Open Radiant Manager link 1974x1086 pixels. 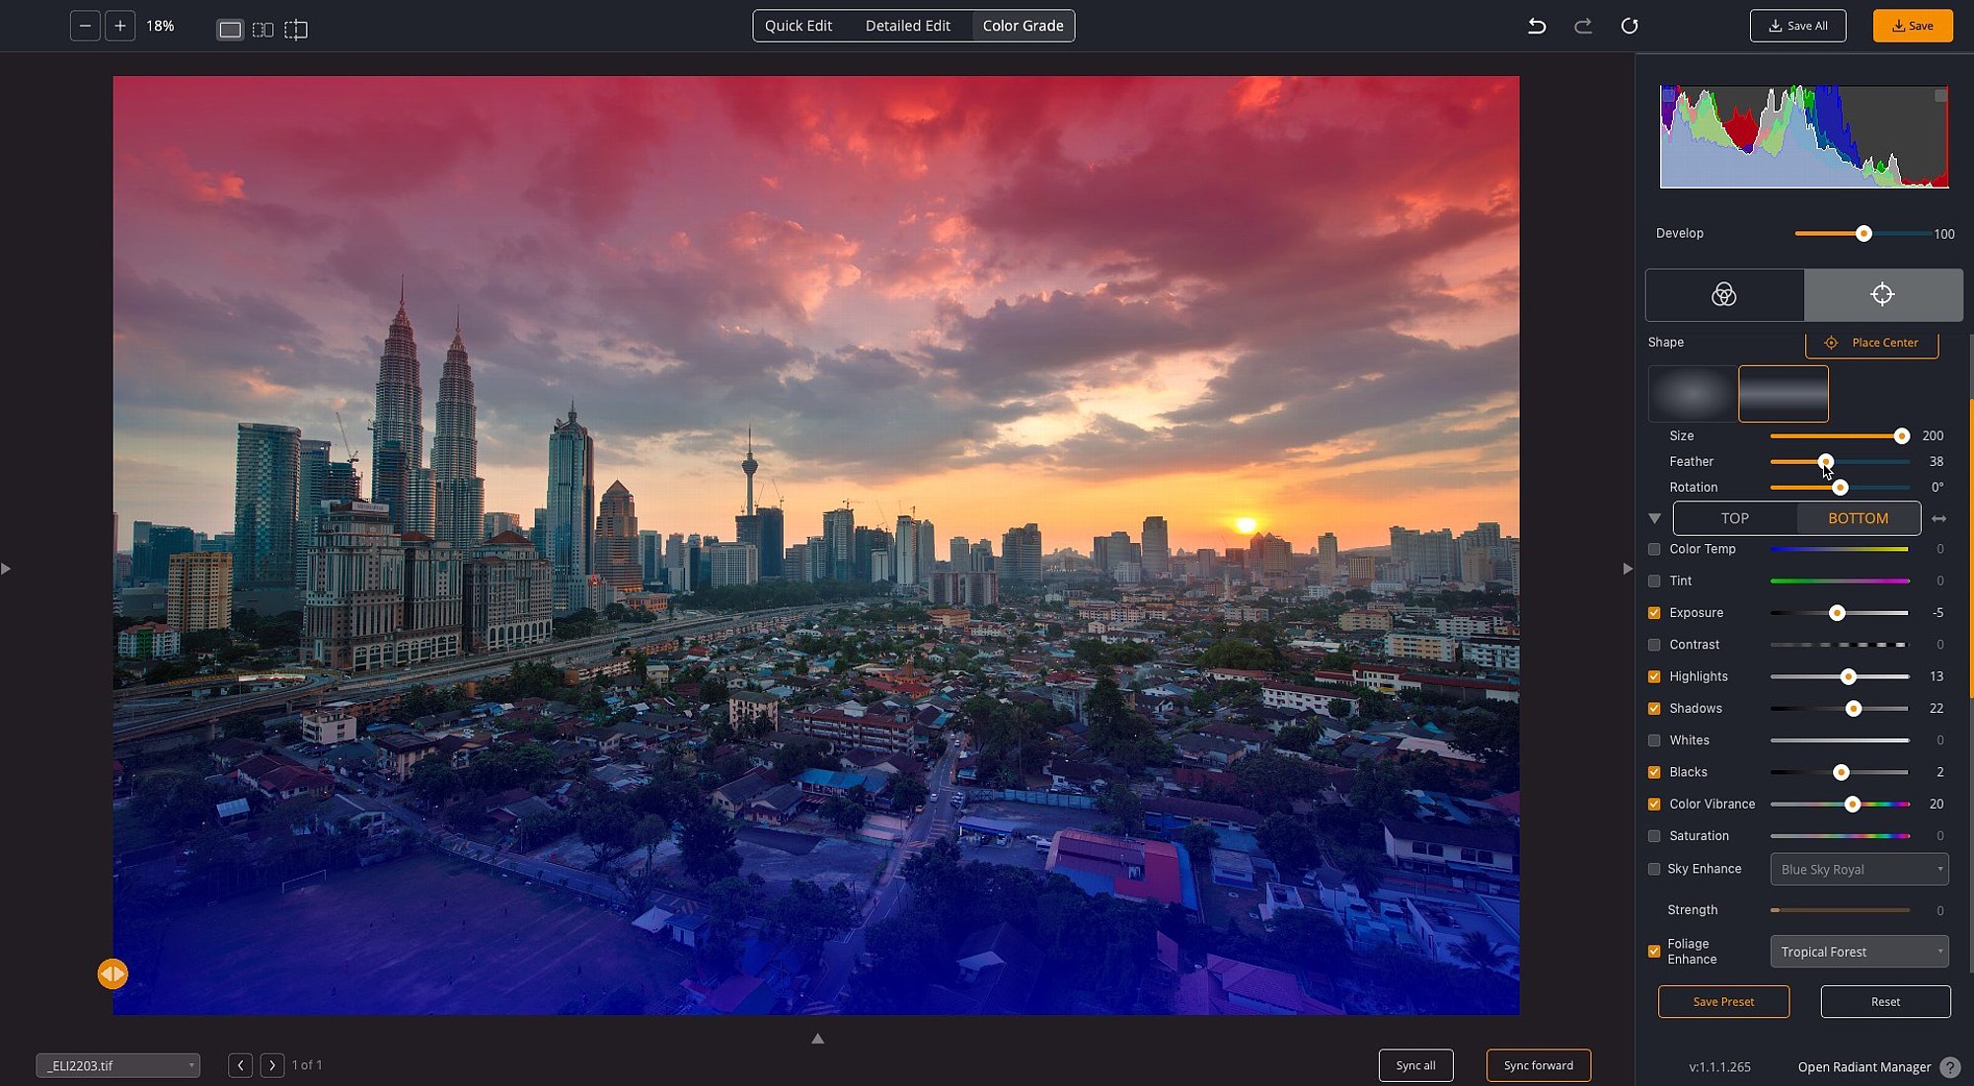[x=1864, y=1067]
